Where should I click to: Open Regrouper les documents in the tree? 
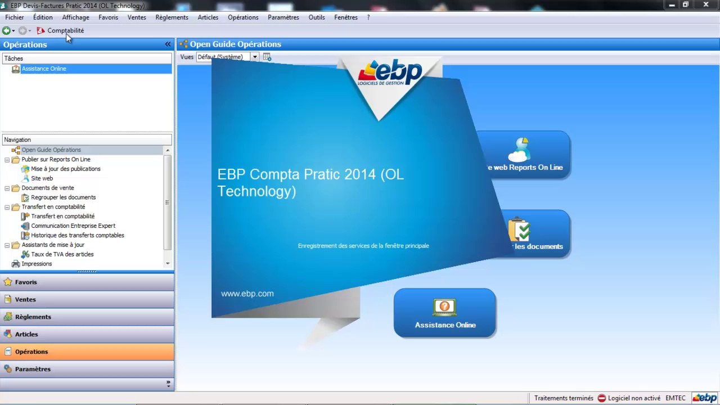tap(64, 197)
